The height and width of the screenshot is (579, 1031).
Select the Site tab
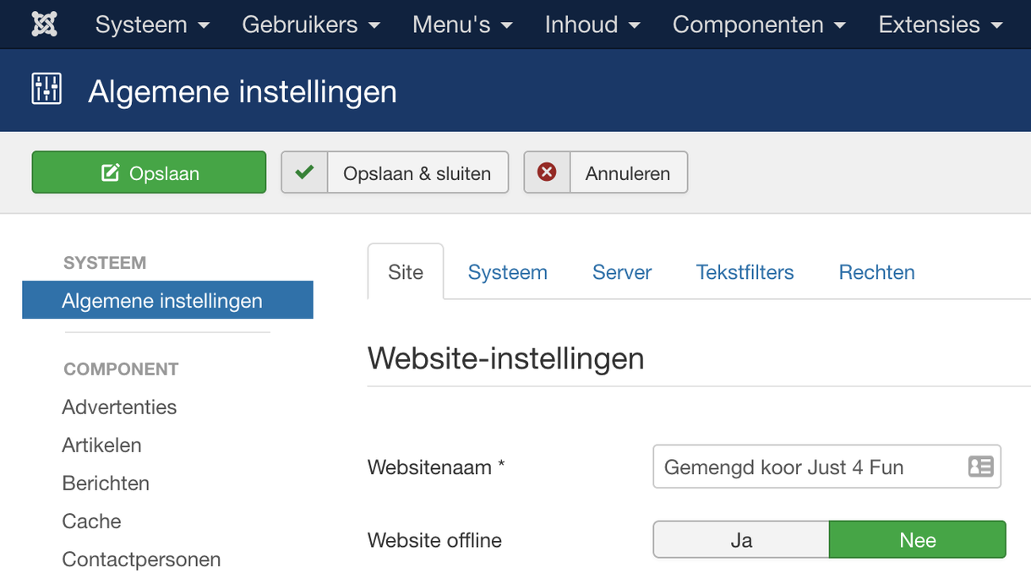click(x=406, y=272)
